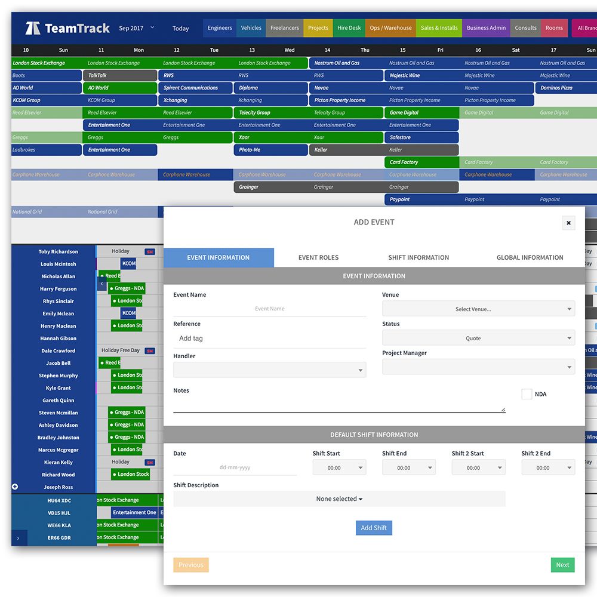Open the Safestore event bar
Image resolution: width=597 pixels, height=597 pixels.
click(x=421, y=137)
